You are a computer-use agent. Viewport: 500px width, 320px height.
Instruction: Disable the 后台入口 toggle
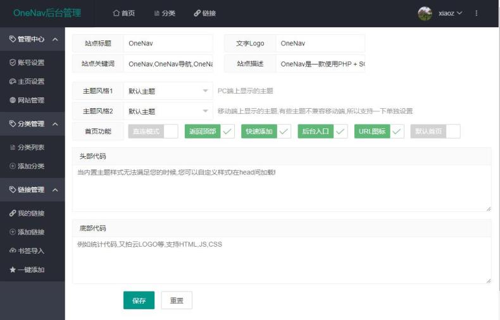[x=322, y=132]
